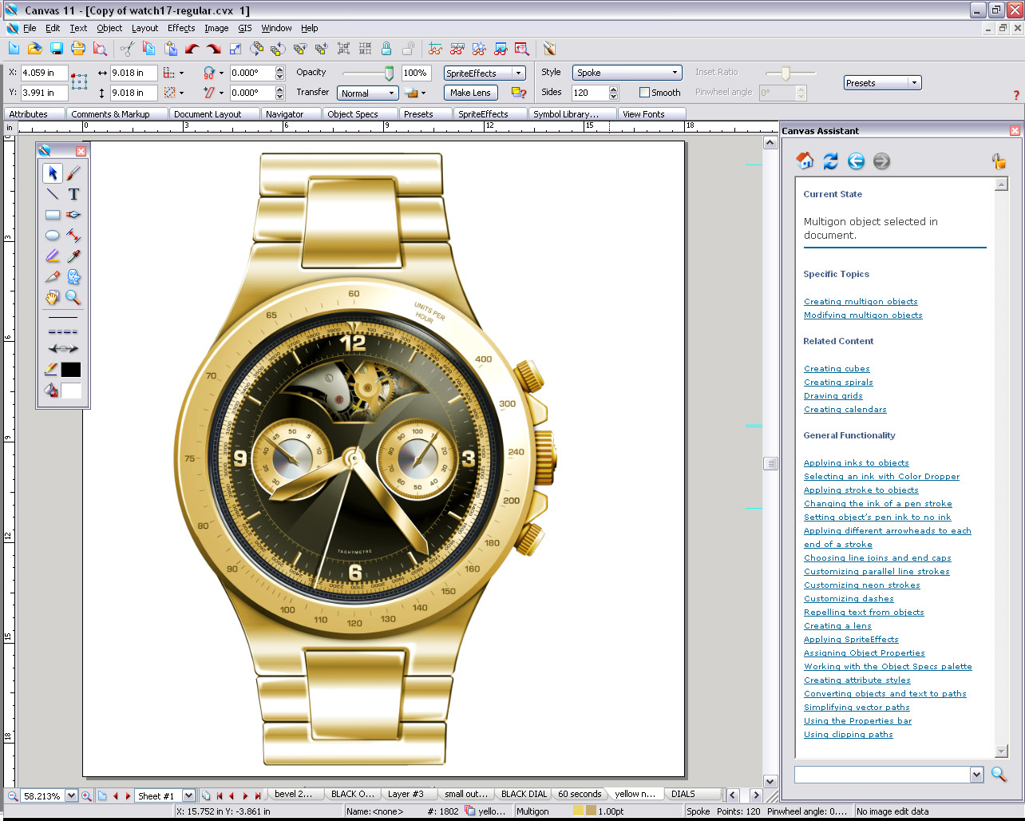Click the X position input field
Image resolution: width=1025 pixels, height=821 pixels.
pos(44,73)
